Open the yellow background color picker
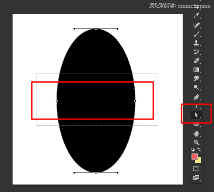 [199, 161]
